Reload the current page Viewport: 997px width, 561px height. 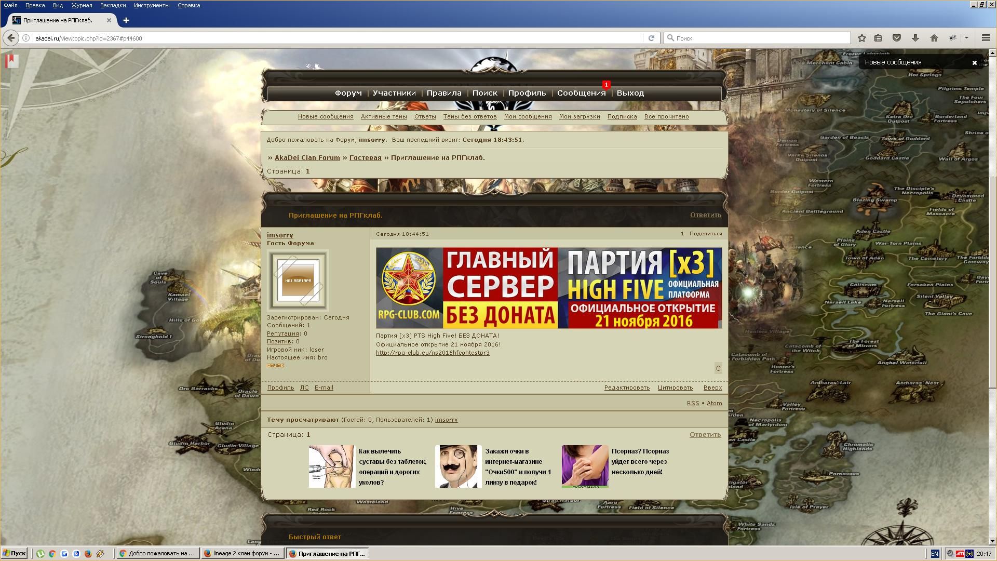[x=651, y=38]
